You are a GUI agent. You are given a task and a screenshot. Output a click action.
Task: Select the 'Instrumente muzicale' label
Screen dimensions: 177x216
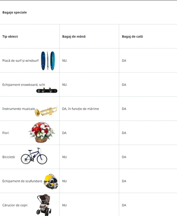(19, 109)
